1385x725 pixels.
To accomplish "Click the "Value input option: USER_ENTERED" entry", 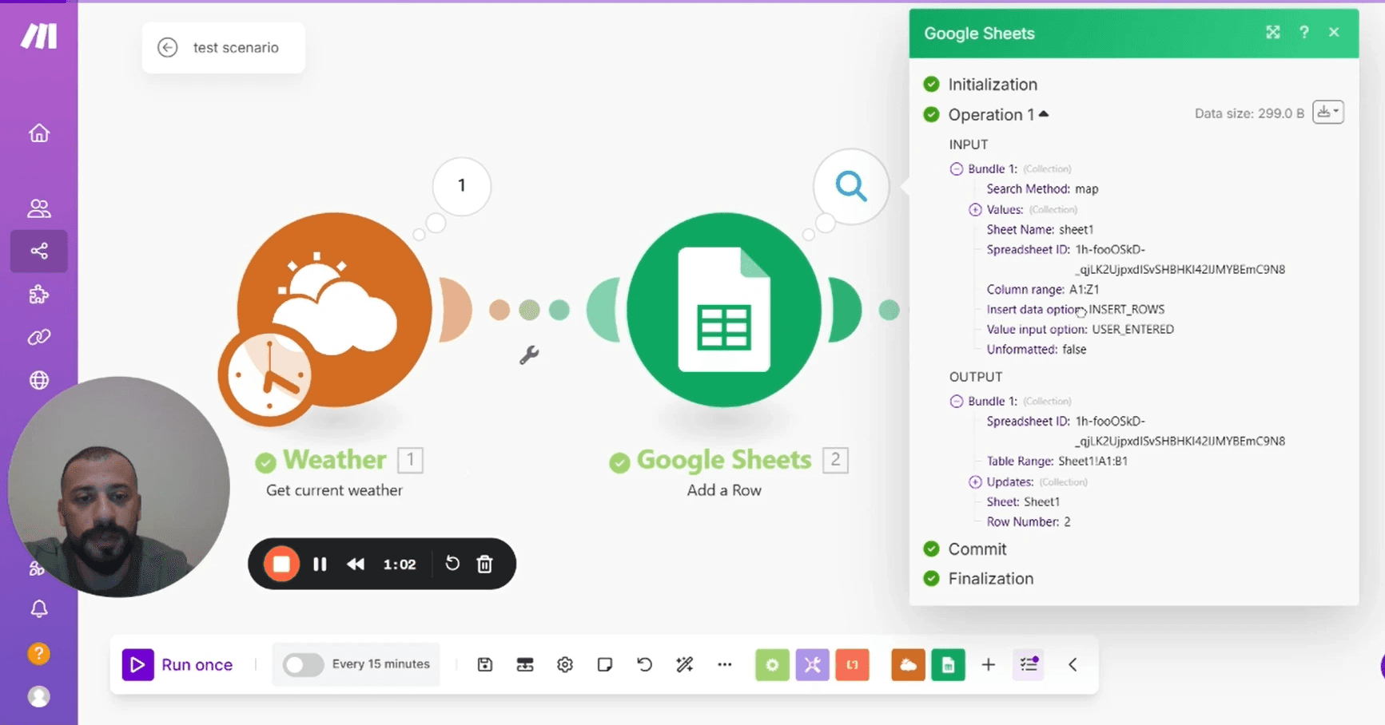I will 1081,329.
